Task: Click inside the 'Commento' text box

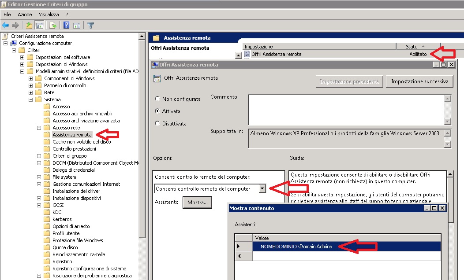Action: click(345, 110)
